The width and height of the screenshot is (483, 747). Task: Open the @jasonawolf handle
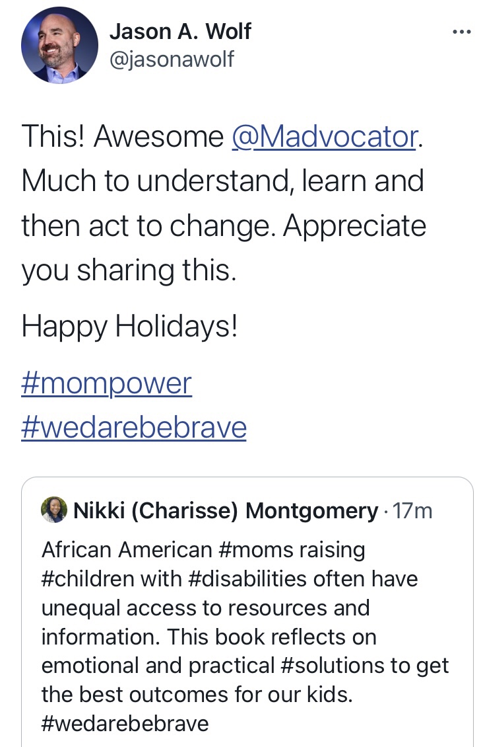coord(171,59)
